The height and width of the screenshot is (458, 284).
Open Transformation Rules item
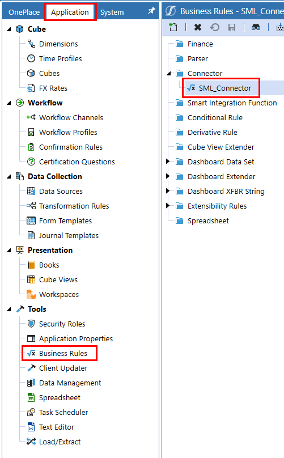click(x=74, y=206)
